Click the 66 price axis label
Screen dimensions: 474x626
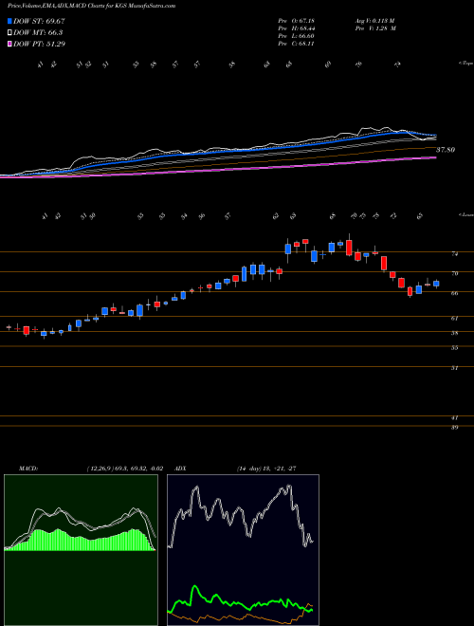coord(454,293)
